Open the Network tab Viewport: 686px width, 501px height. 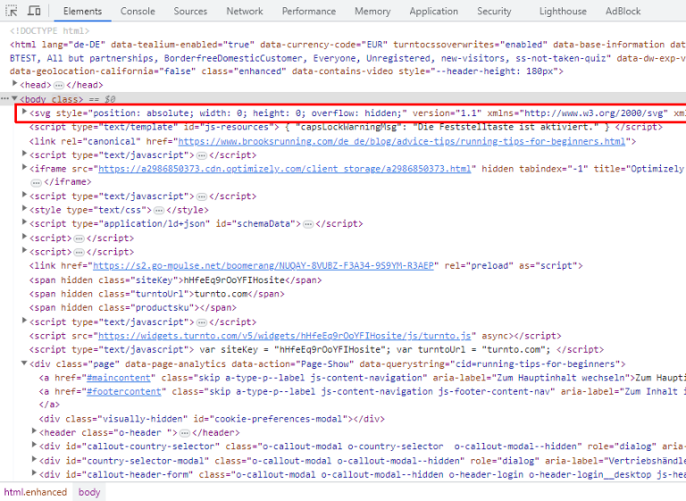(x=244, y=12)
